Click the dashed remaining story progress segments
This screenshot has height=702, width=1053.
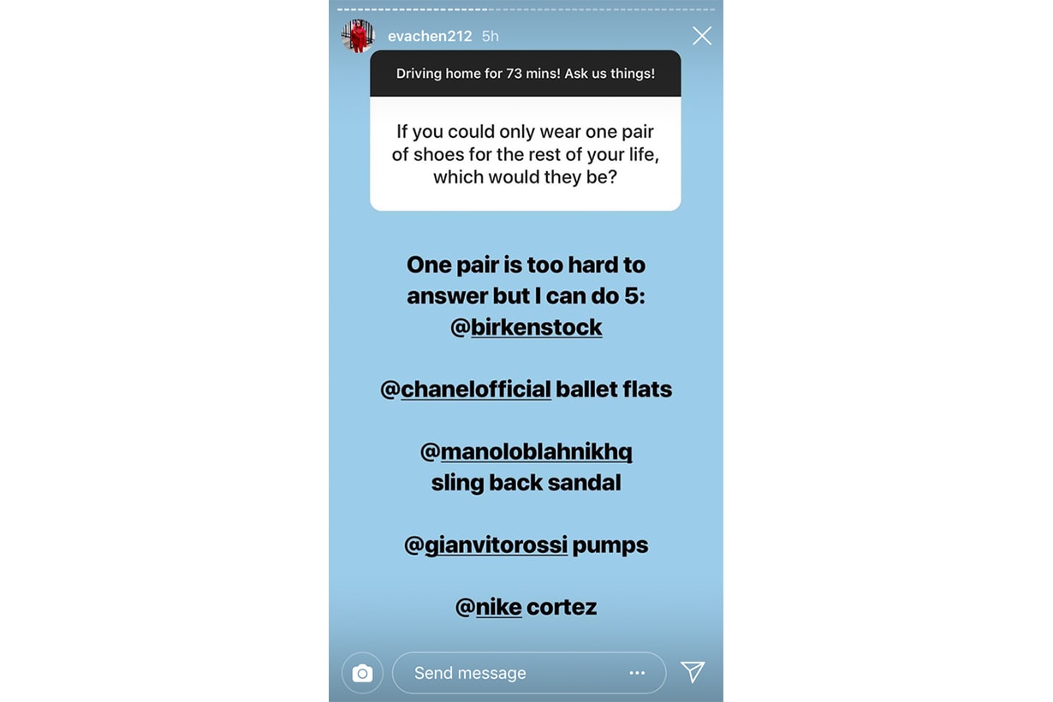click(x=602, y=9)
